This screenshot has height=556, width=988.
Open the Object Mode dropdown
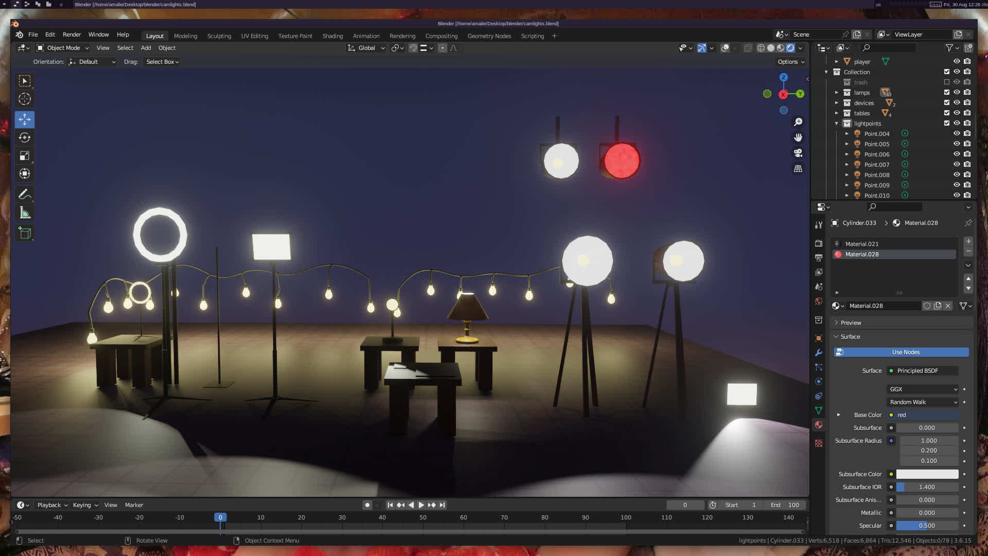63,48
